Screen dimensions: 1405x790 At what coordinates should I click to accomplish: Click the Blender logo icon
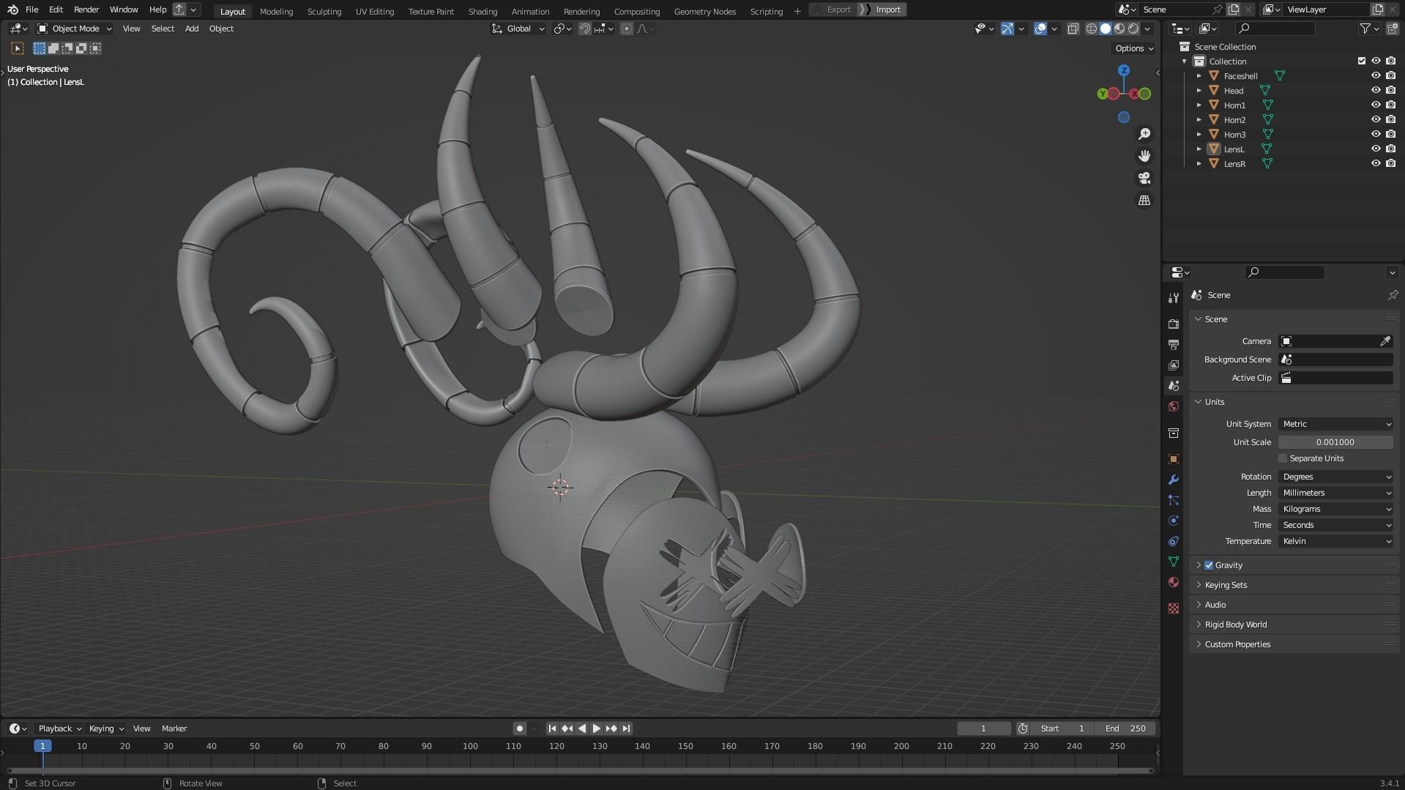pyautogui.click(x=12, y=10)
